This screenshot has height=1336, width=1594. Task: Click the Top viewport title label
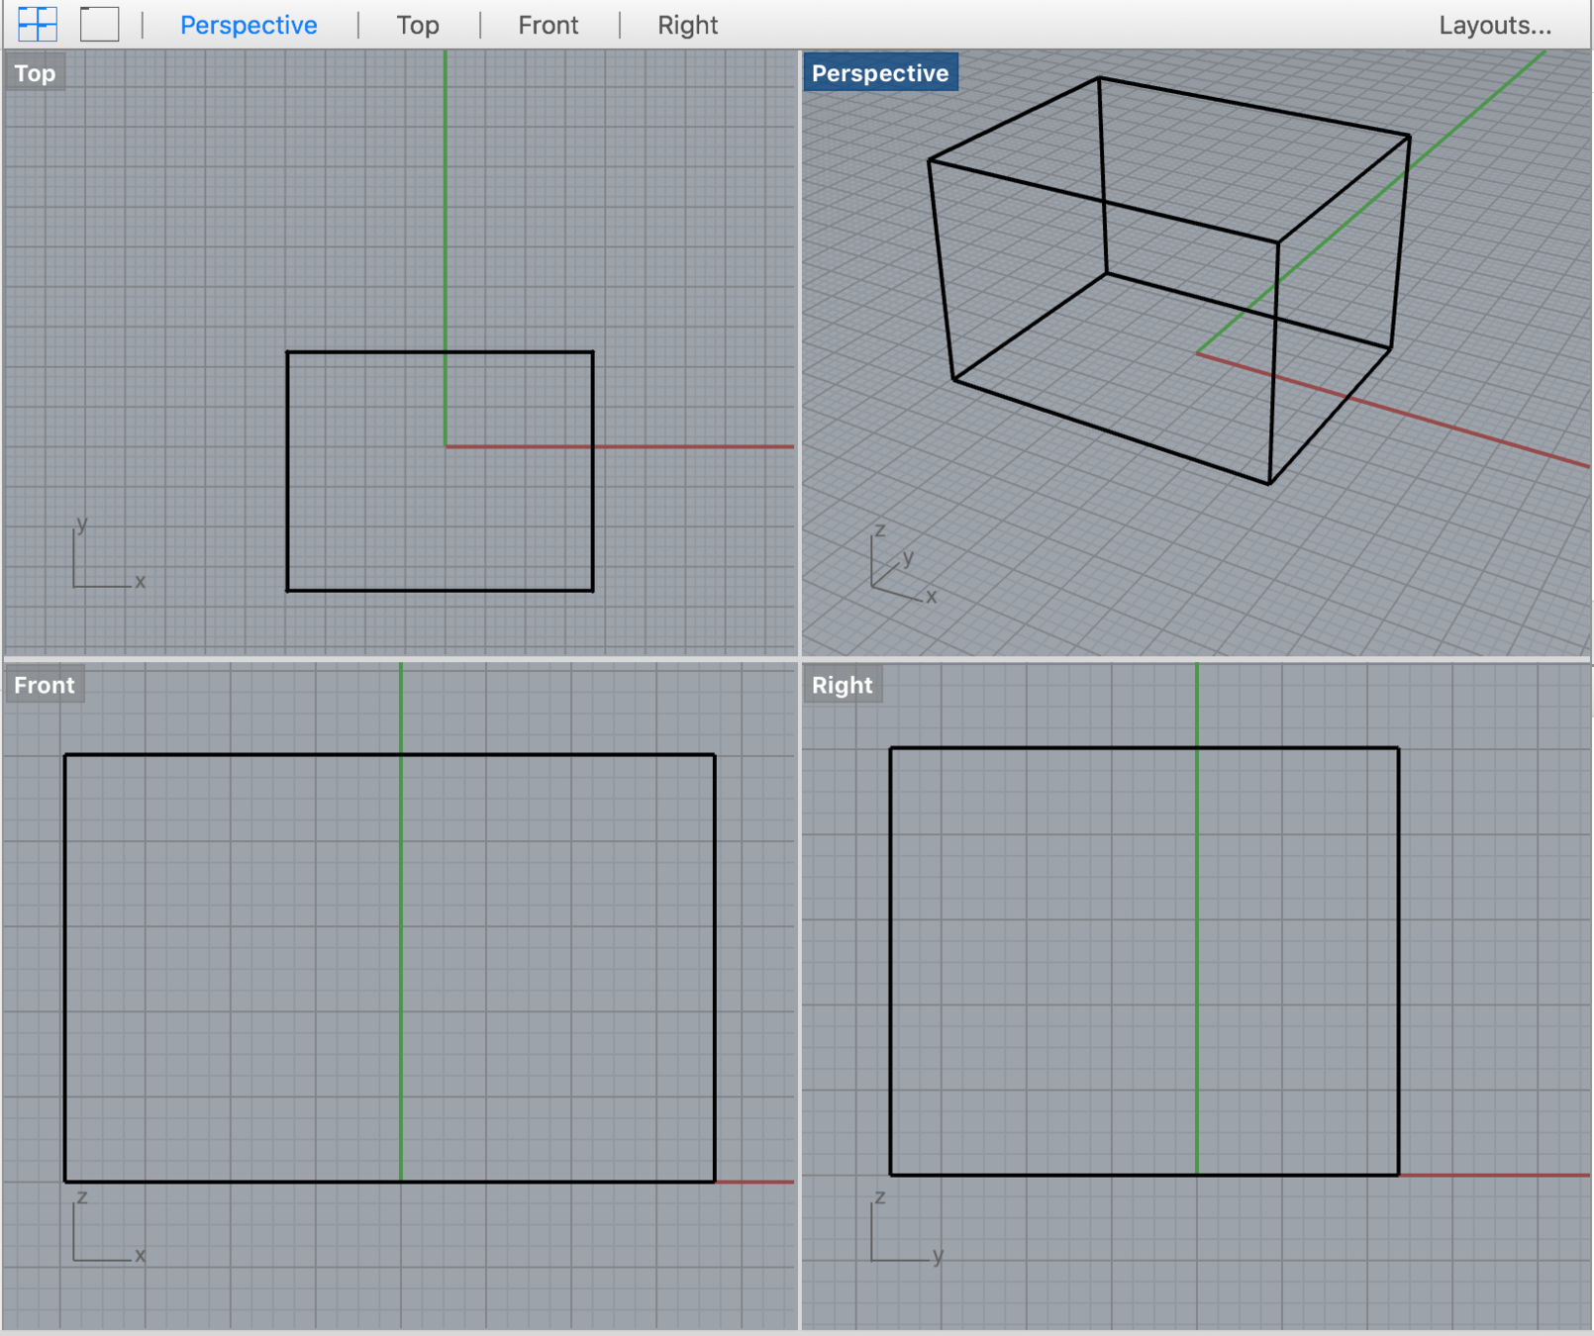click(35, 73)
